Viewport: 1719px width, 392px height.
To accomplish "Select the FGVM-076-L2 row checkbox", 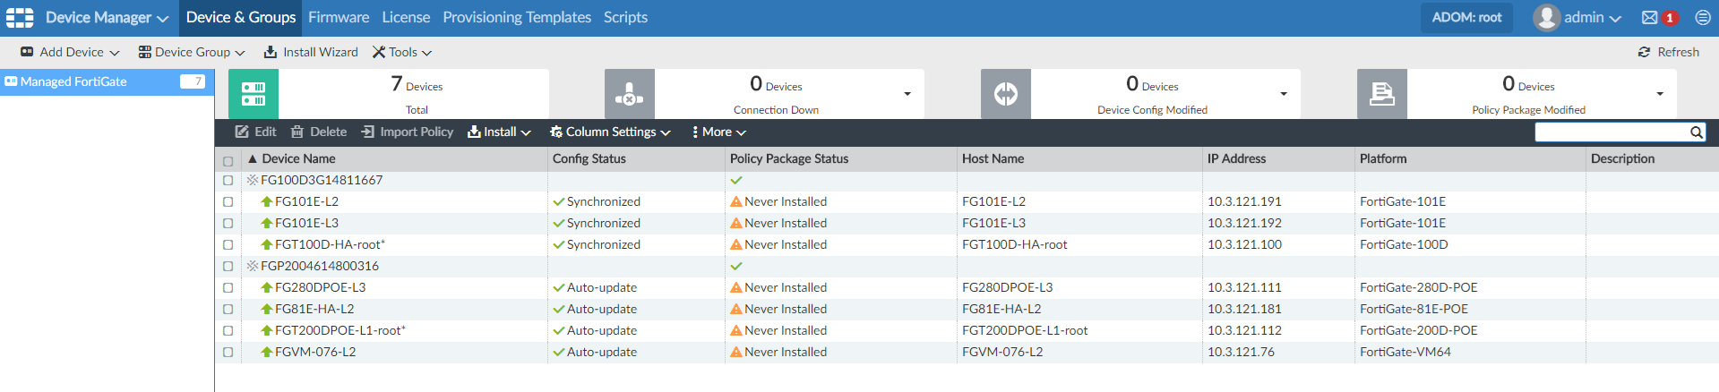I will coord(228,353).
